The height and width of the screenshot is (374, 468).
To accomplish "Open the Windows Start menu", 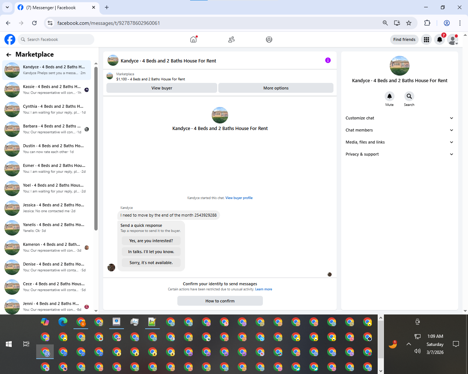I will [x=9, y=344].
